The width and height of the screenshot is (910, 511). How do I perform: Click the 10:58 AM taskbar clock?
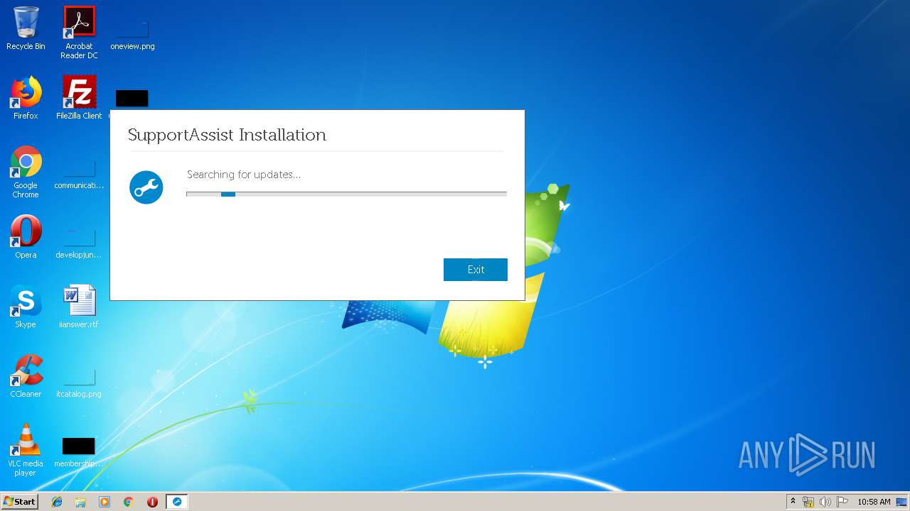pyautogui.click(x=874, y=502)
